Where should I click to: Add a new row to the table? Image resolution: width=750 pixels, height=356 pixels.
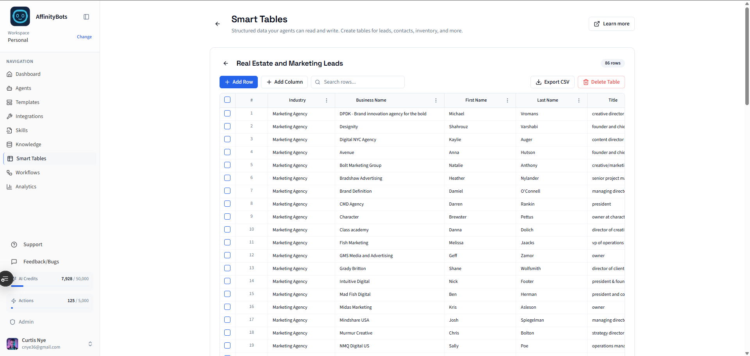(x=238, y=82)
